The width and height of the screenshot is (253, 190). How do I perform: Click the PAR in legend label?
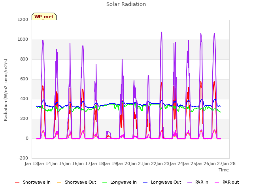202,182
